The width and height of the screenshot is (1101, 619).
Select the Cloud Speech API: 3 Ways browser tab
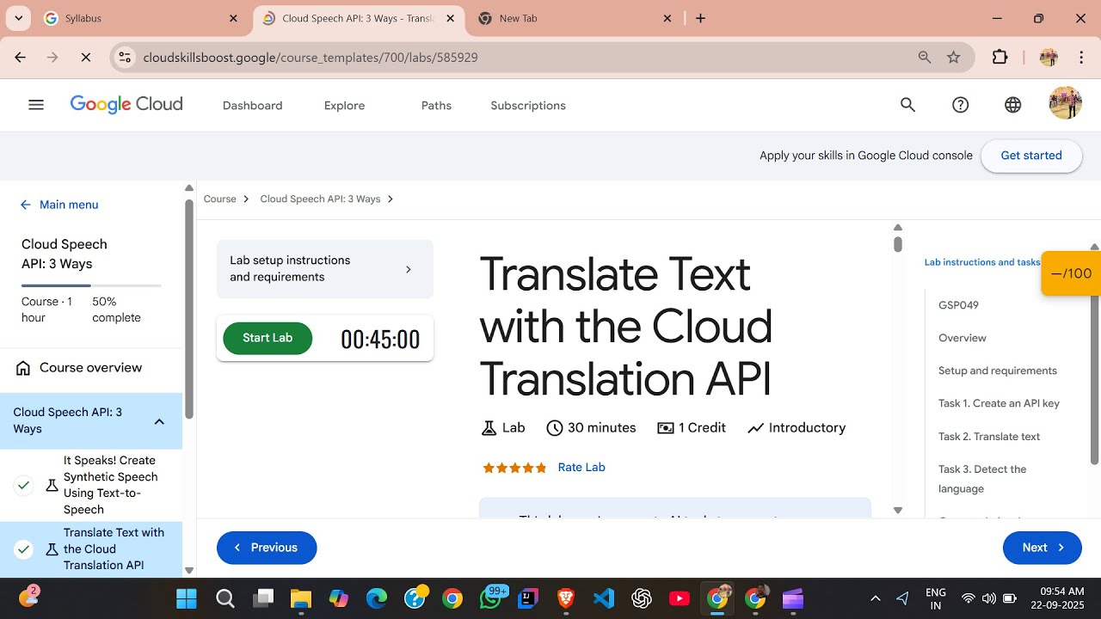pyautogui.click(x=359, y=18)
